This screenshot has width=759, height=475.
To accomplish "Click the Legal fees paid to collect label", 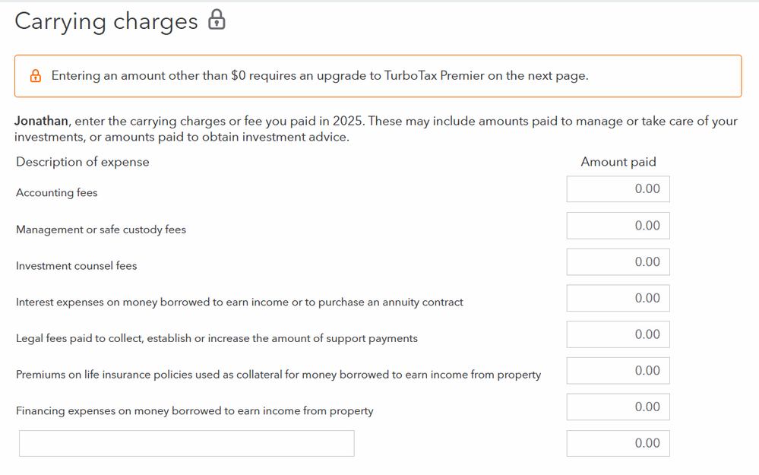I will tap(217, 338).
